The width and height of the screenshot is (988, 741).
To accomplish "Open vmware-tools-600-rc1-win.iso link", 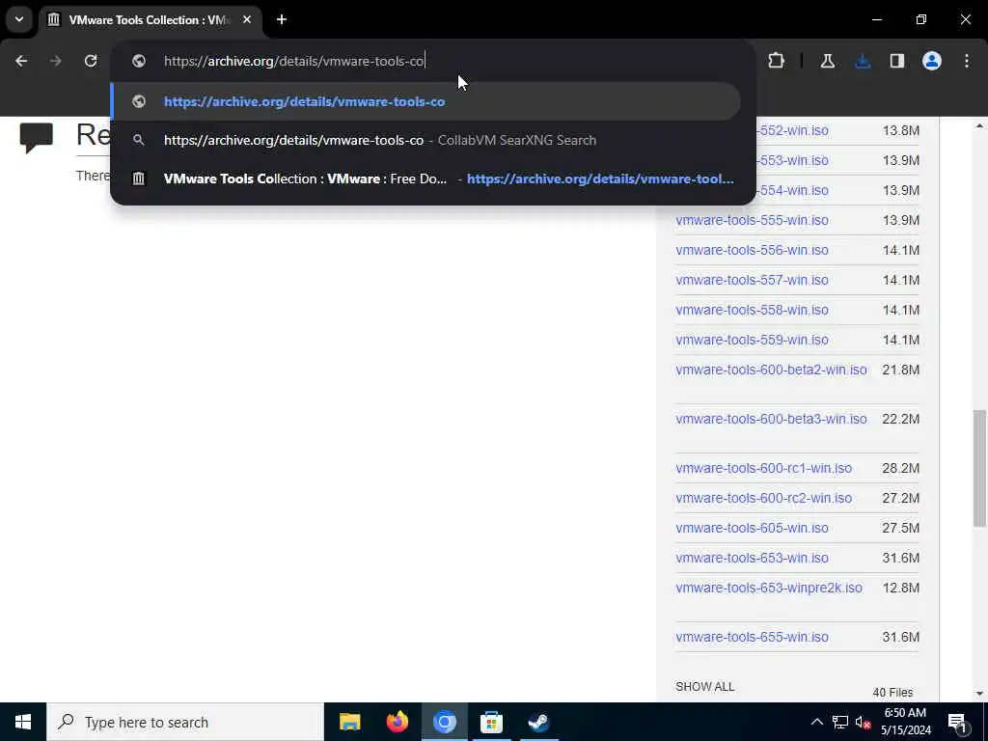I will click(x=764, y=468).
